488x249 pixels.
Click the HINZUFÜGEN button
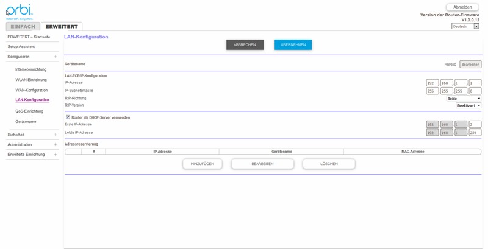point(203,164)
